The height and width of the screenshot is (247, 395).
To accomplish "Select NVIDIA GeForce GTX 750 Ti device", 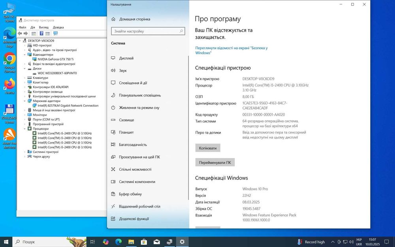I will click(x=55, y=59).
